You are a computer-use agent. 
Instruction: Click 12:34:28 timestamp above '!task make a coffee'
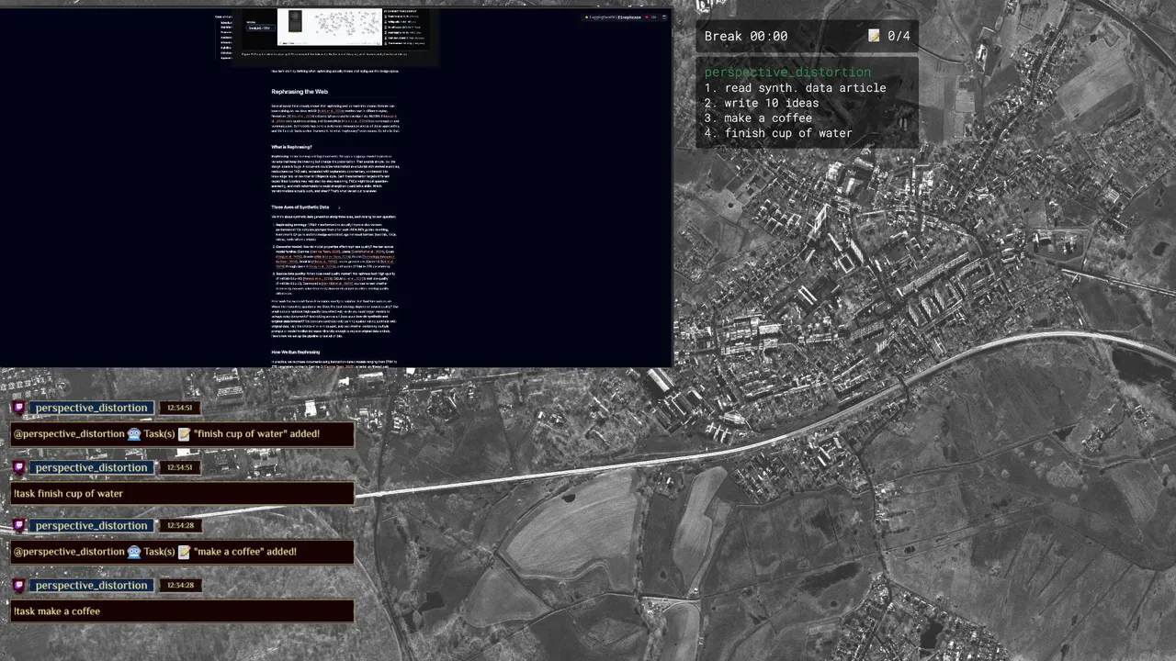click(179, 585)
